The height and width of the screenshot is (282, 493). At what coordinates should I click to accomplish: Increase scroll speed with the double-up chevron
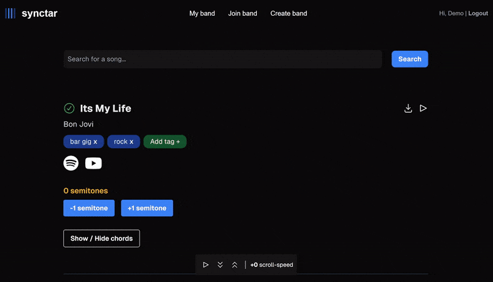click(x=234, y=265)
